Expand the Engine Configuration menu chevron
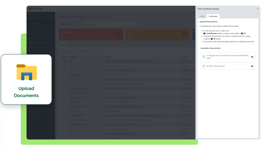 (x=51, y=43)
